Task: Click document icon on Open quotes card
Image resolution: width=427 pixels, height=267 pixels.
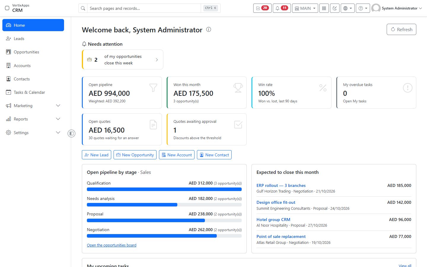Action: pos(153,125)
